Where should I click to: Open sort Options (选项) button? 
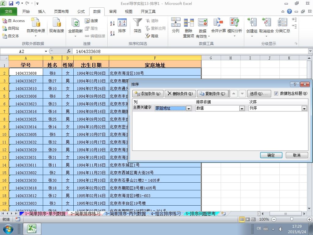coord(259,94)
